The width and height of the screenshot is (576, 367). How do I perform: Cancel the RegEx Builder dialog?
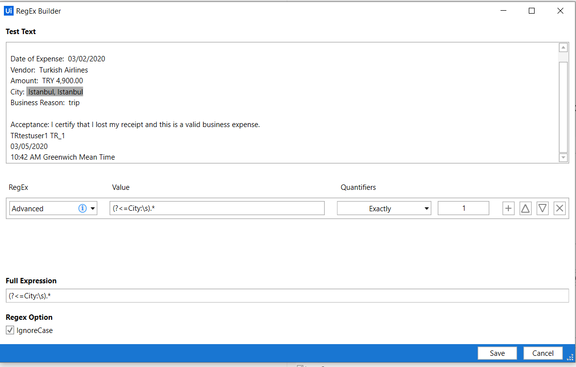tap(542, 353)
